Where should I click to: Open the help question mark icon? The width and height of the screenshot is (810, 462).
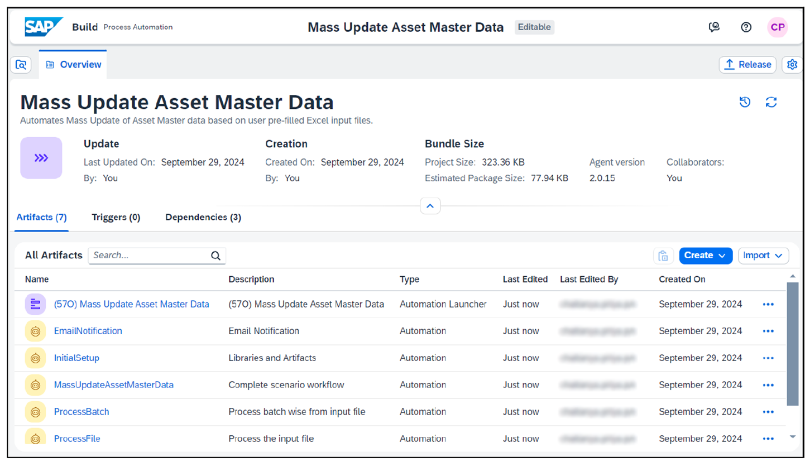pyautogui.click(x=746, y=27)
